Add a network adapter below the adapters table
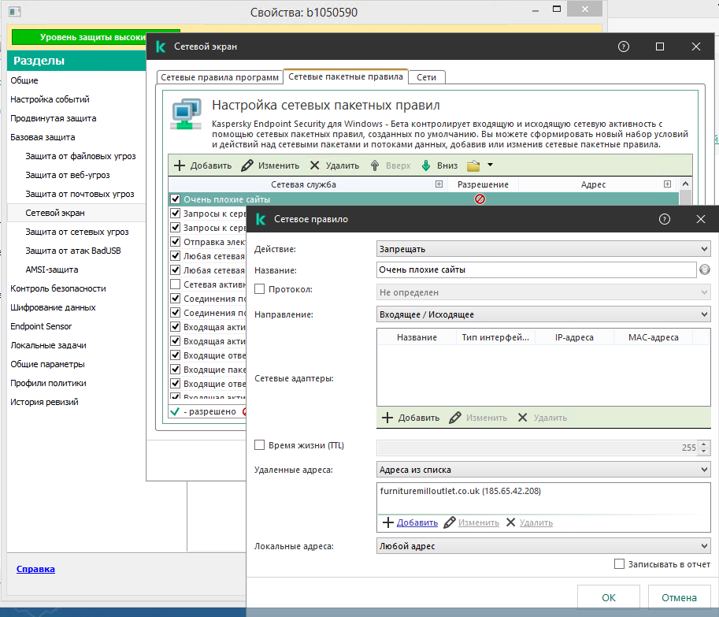 tap(411, 418)
